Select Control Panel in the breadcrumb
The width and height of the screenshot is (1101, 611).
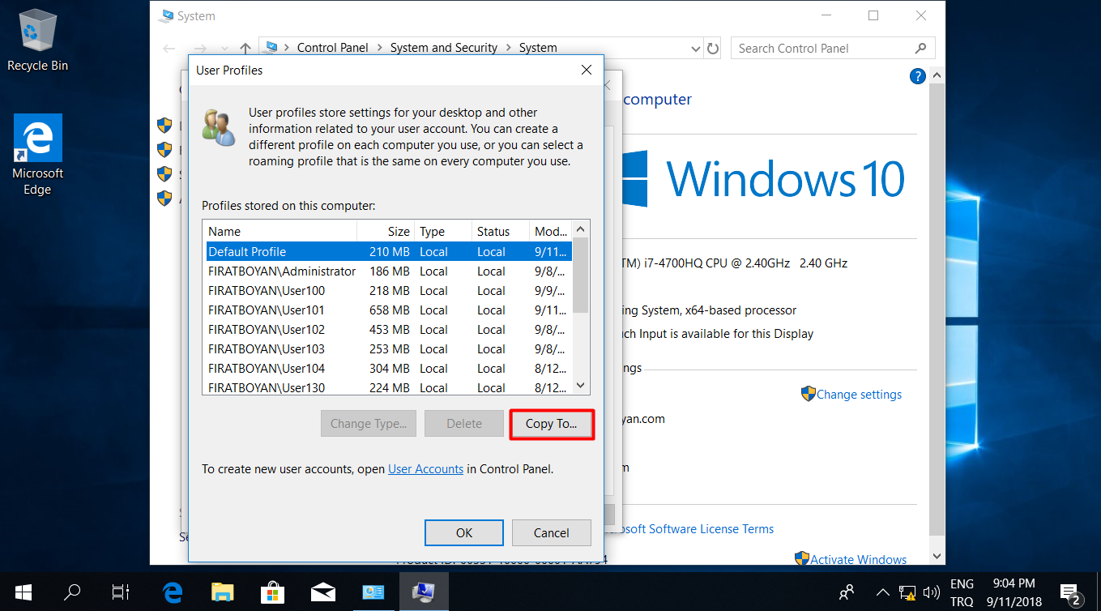[x=332, y=48]
